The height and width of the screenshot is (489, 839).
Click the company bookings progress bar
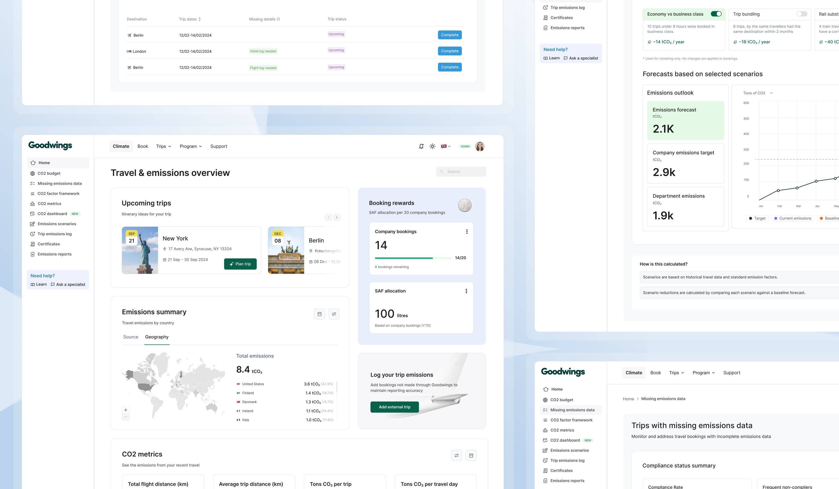(x=413, y=258)
